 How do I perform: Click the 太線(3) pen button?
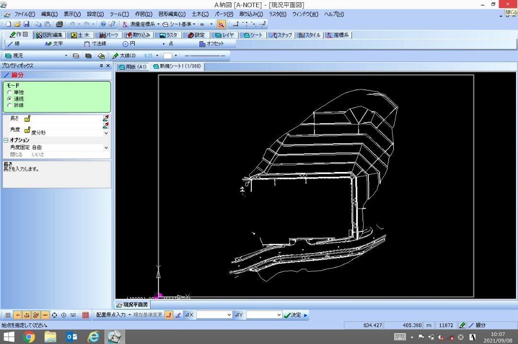point(124,56)
